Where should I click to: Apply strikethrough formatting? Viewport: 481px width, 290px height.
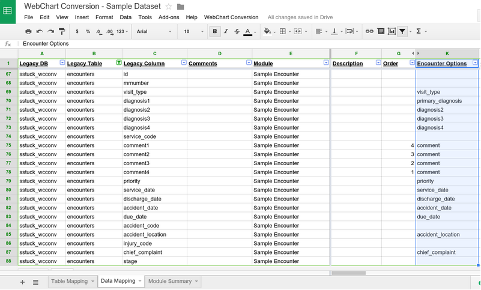click(x=237, y=31)
